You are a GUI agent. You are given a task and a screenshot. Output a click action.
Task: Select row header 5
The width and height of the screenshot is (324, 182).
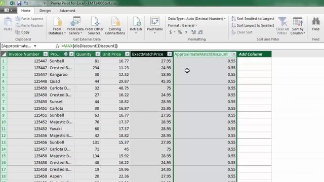pos(4,88)
